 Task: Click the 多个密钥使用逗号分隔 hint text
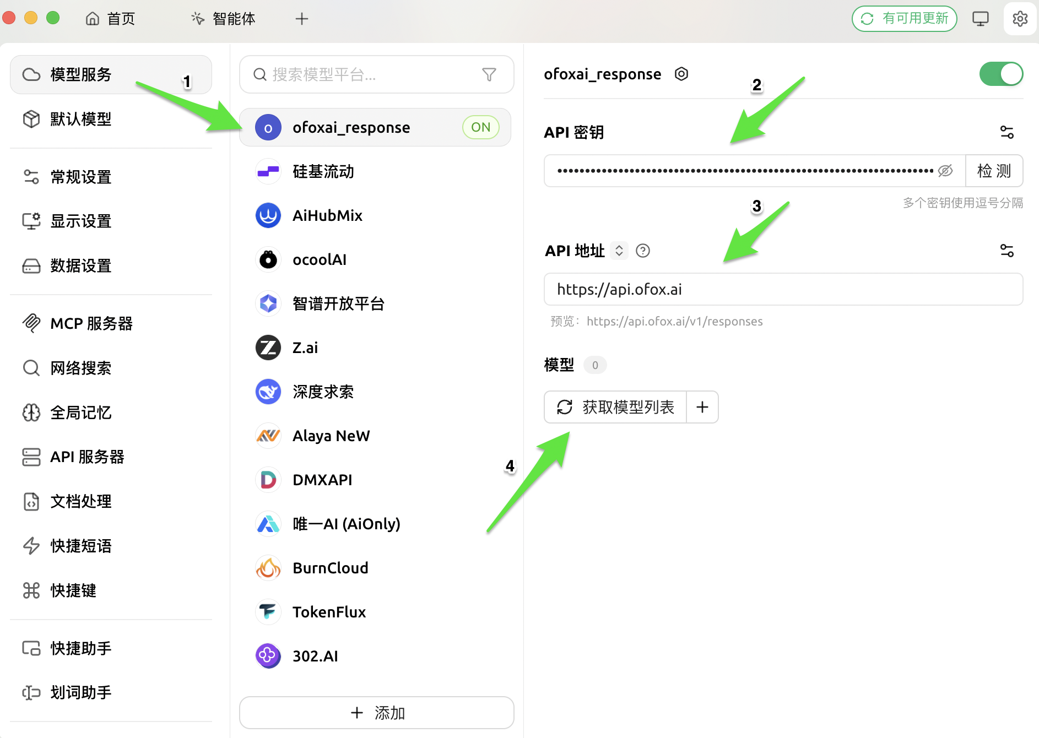962,203
